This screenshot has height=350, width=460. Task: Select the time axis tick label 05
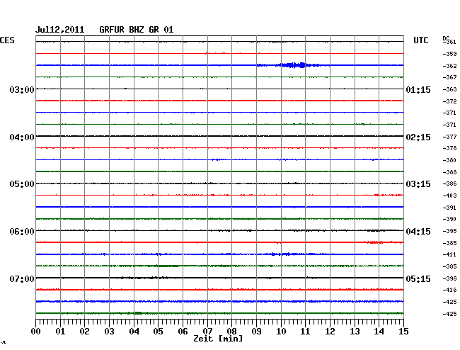tap(158, 332)
